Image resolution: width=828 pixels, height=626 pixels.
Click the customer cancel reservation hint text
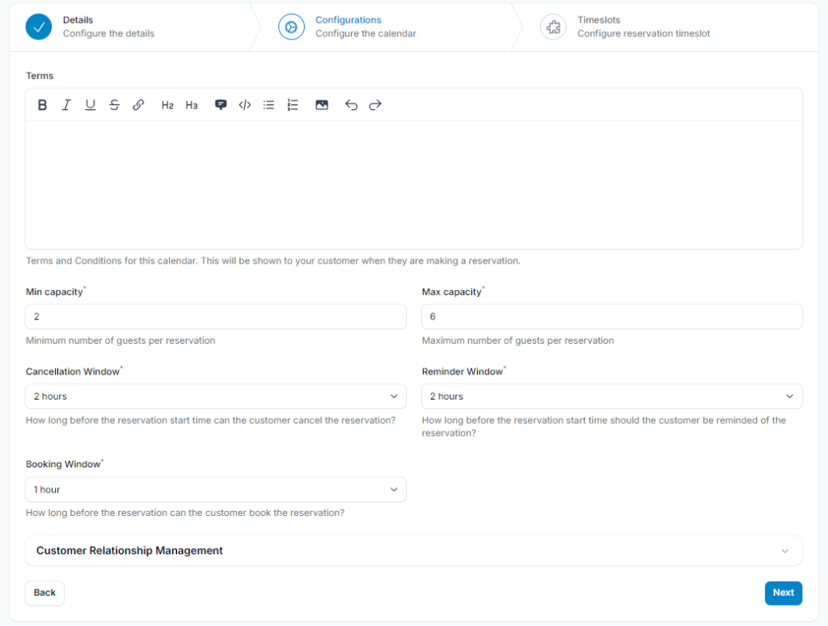click(x=211, y=421)
